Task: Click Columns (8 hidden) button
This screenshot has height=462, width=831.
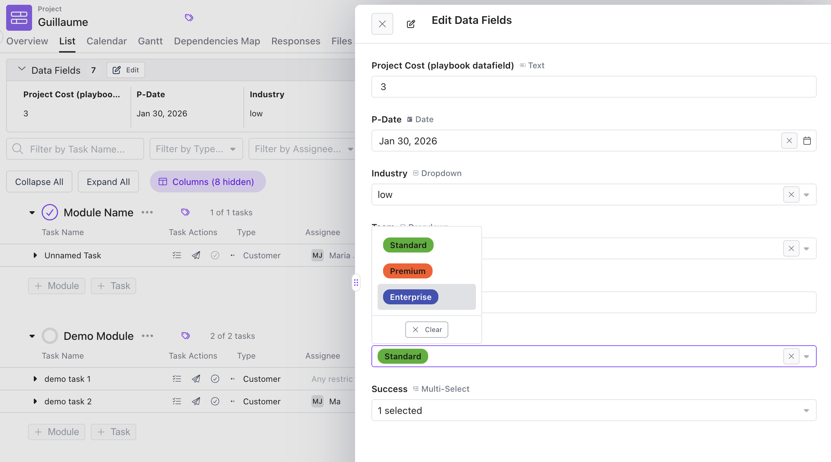Action: (208, 182)
